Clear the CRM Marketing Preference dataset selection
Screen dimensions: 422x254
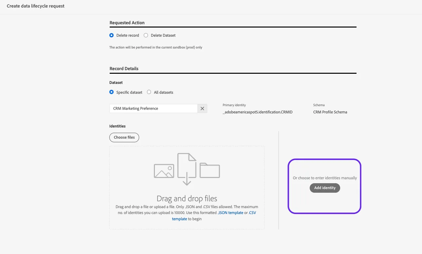pos(202,108)
